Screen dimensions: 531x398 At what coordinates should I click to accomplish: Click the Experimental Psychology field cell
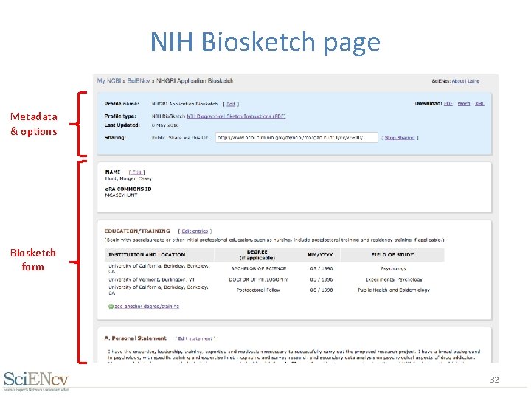coord(394,279)
